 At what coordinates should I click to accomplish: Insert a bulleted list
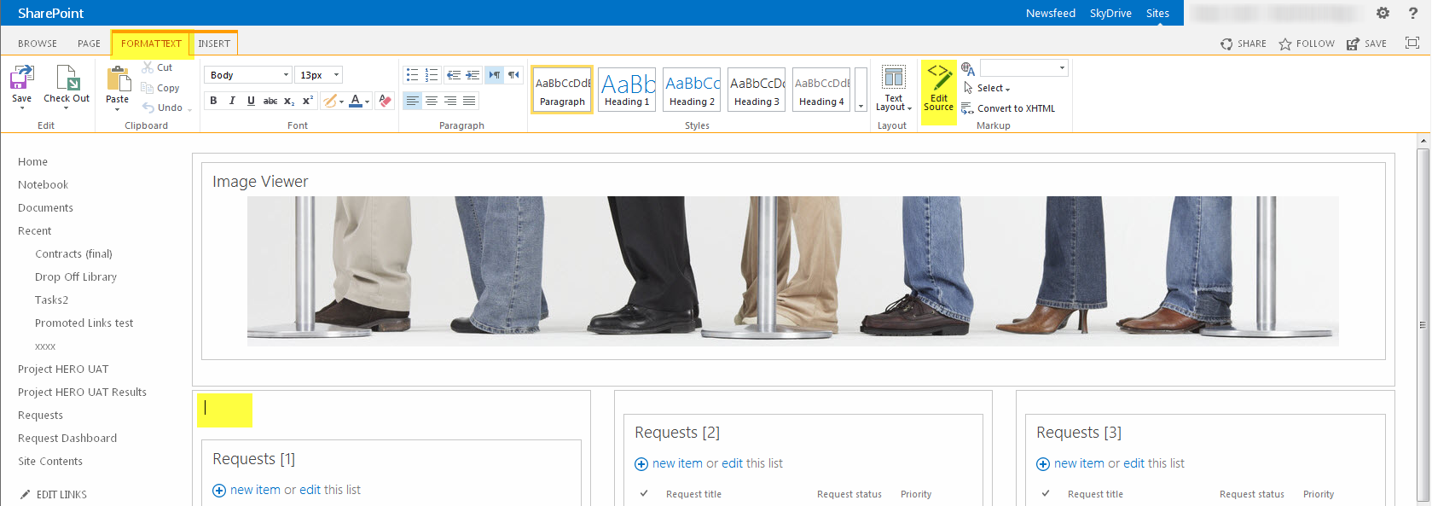pos(412,75)
